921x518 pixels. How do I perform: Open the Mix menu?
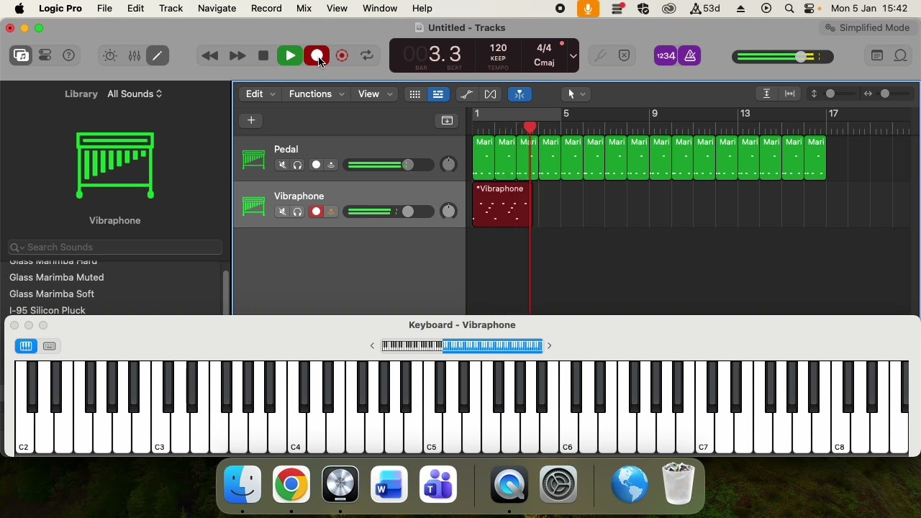point(304,9)
